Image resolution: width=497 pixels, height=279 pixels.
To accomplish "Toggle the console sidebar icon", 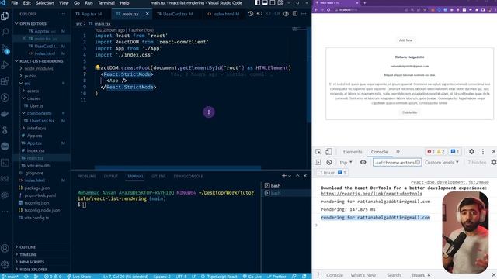I will (x=318, y=162).
